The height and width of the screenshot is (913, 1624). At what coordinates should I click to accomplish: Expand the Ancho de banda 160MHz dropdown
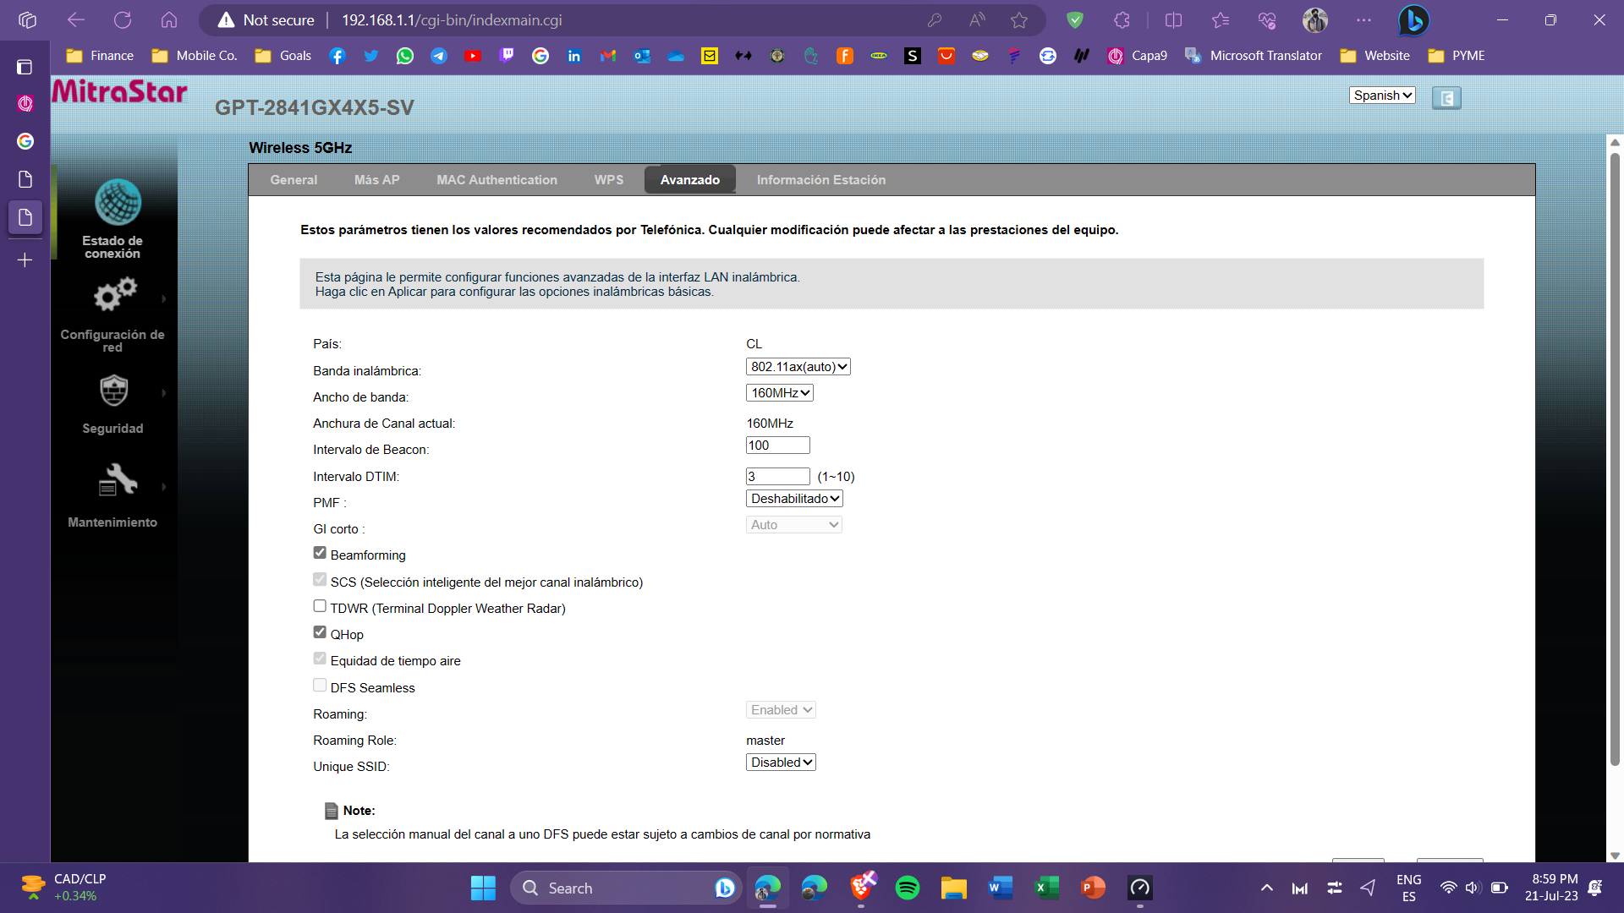[780, 393]
